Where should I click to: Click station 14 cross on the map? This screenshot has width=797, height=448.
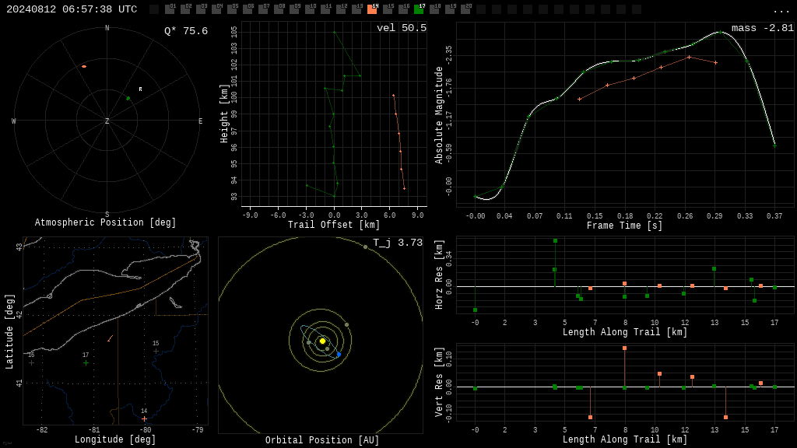coord(144,419)
